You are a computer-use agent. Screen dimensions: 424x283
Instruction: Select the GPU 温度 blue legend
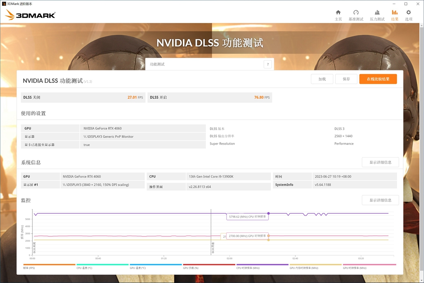pos(156,266)
